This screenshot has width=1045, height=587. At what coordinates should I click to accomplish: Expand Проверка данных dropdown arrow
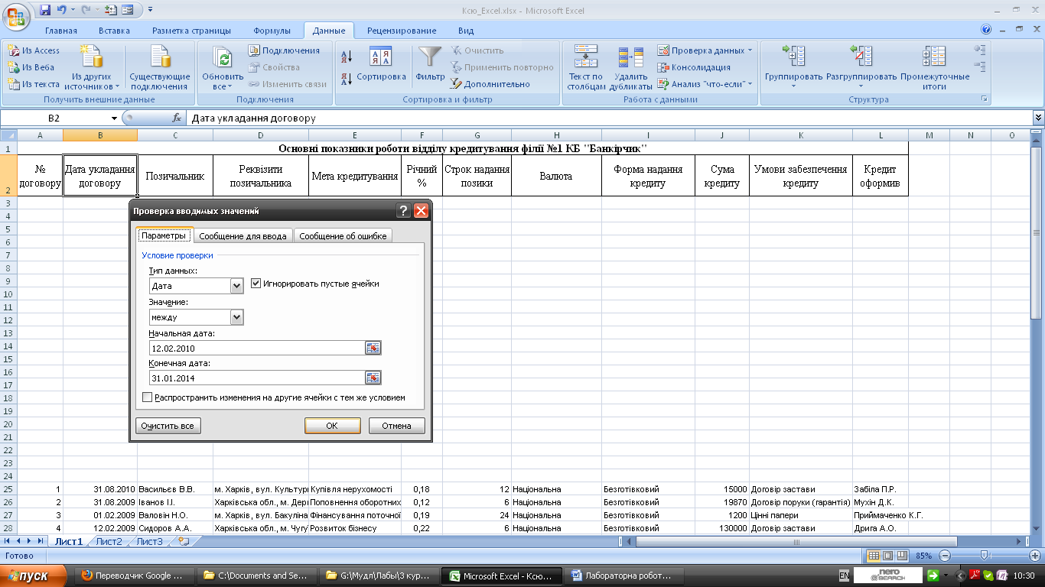click(x=750, y=50)
